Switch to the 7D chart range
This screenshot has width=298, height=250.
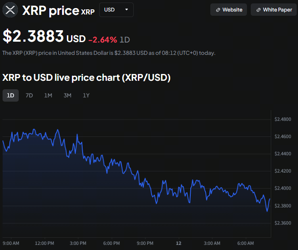[29, 95]
